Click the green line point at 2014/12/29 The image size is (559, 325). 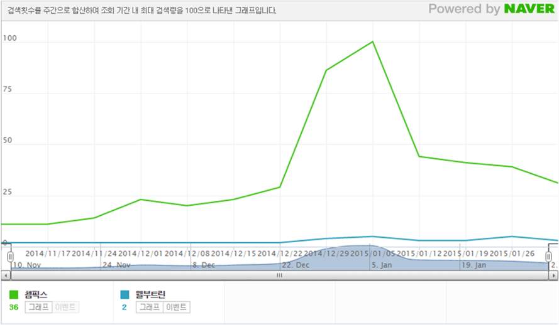click(x=326, y=70)
